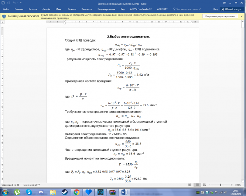Screen dimensions: 246x196
Task: Open Skype from the taskbar
Action: tap(29, 192)
